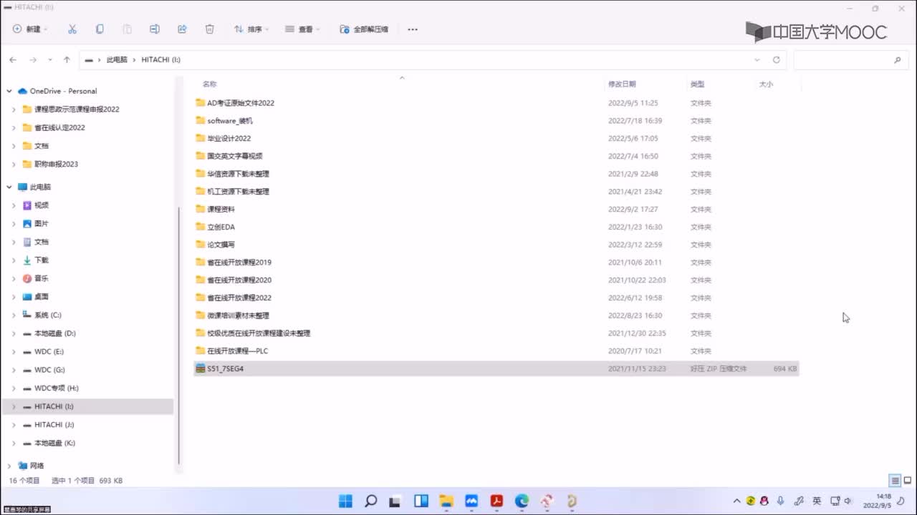Select folder 省在线开放课程2020
This screenshot has height=515, width=917.
tap(239, 280)
